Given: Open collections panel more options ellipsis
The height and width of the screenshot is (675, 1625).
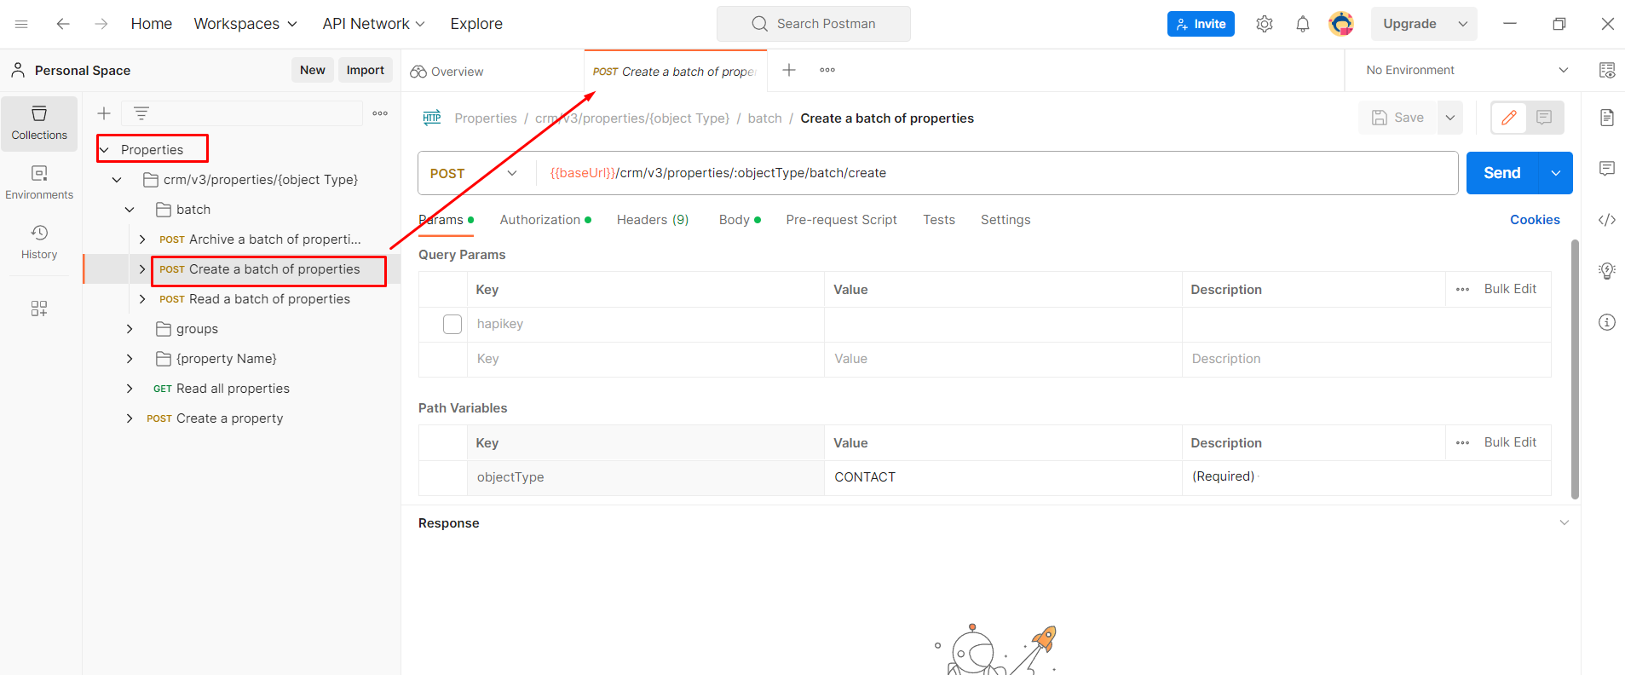Looking at the screenshot, I should (x=380, y=113).
